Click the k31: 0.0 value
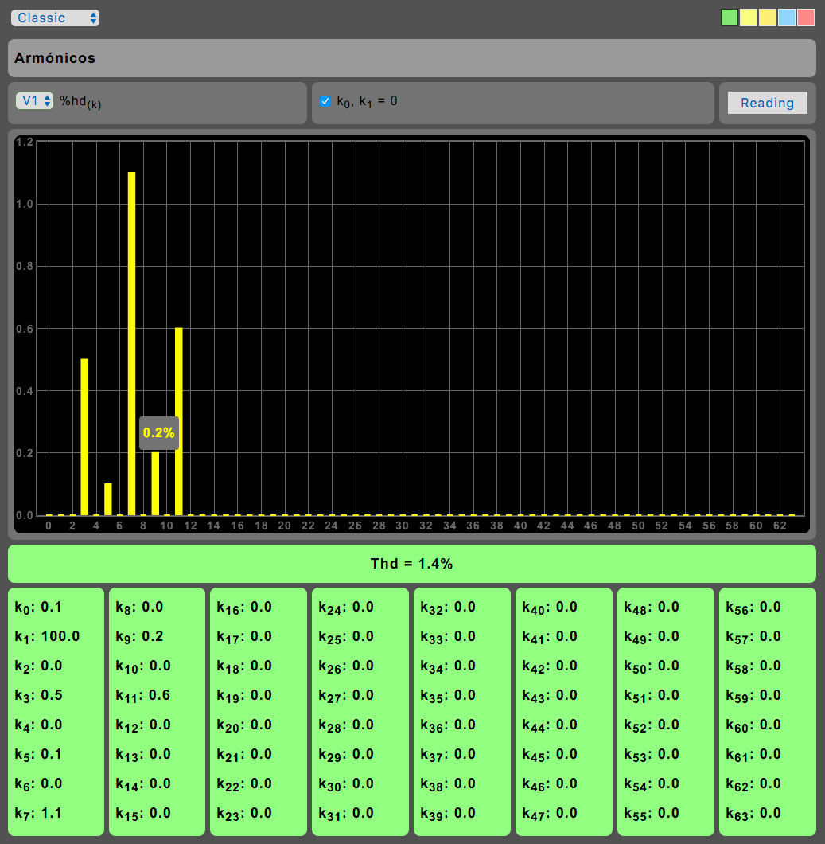The image size is (825, 844). click(x=346, y=813)
